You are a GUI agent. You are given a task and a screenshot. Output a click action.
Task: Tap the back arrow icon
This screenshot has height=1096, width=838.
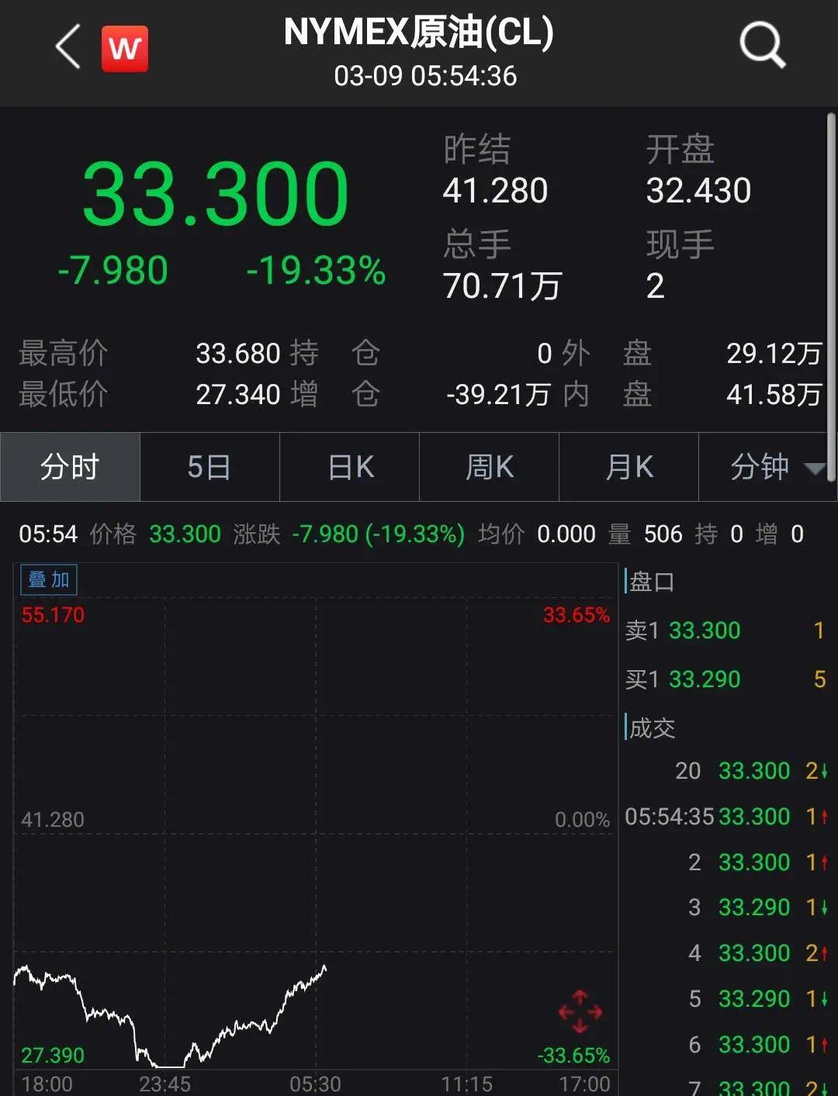pos(68,47)
